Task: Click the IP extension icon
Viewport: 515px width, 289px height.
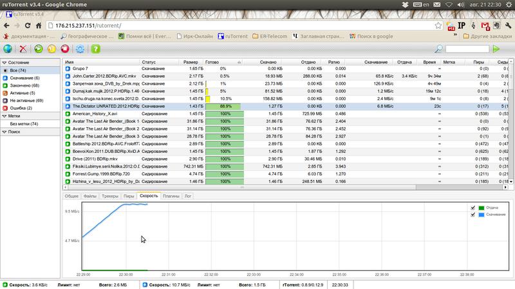Action: coord(462,26)
